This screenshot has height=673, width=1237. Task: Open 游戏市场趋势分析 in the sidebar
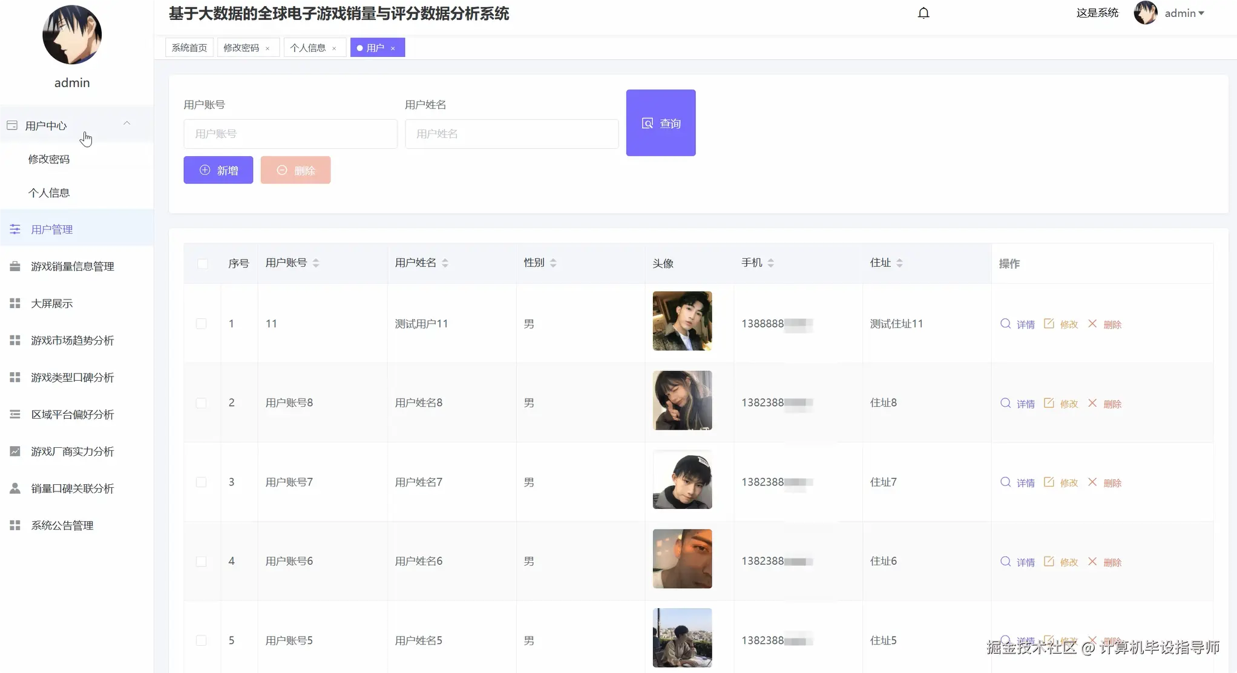click(x=72, y=341)
